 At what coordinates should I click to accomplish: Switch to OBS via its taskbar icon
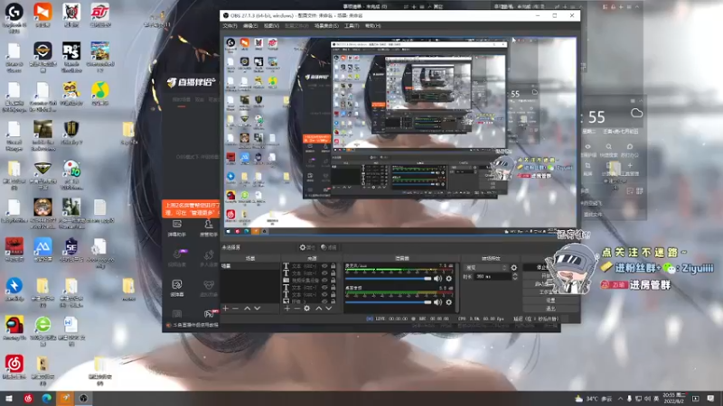[x=83, y=398]
